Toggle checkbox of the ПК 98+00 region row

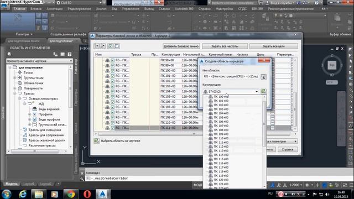[x=113, y=60]
